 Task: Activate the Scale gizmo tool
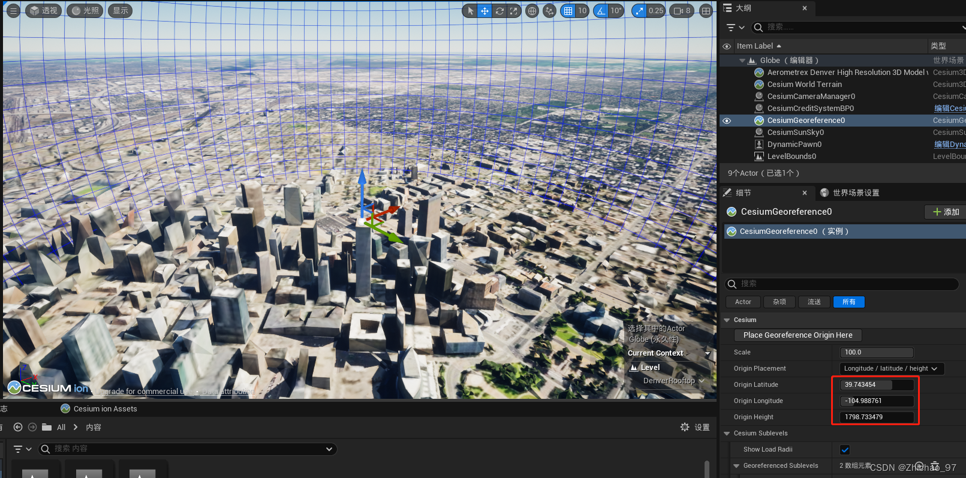coord(513,11)
